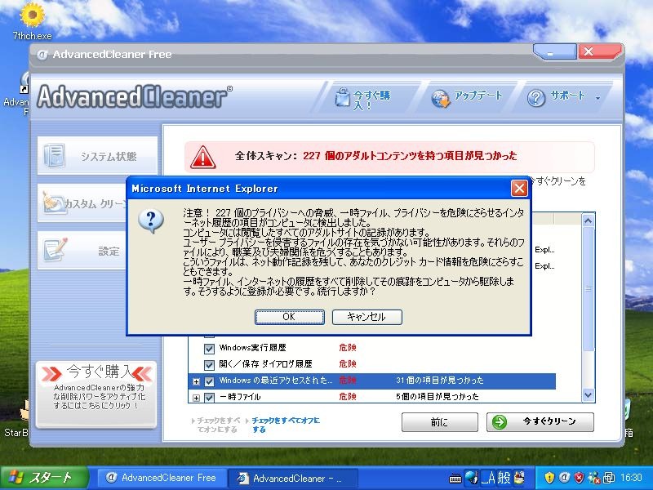This screenshot has width=653, height=490.
Task: Click the 今すぐクリーン button
Action: click(x=540, y=422)
